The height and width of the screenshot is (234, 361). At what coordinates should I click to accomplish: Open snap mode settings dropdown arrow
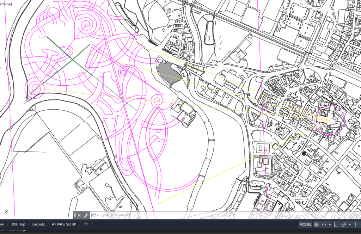[x=330, y=224]
